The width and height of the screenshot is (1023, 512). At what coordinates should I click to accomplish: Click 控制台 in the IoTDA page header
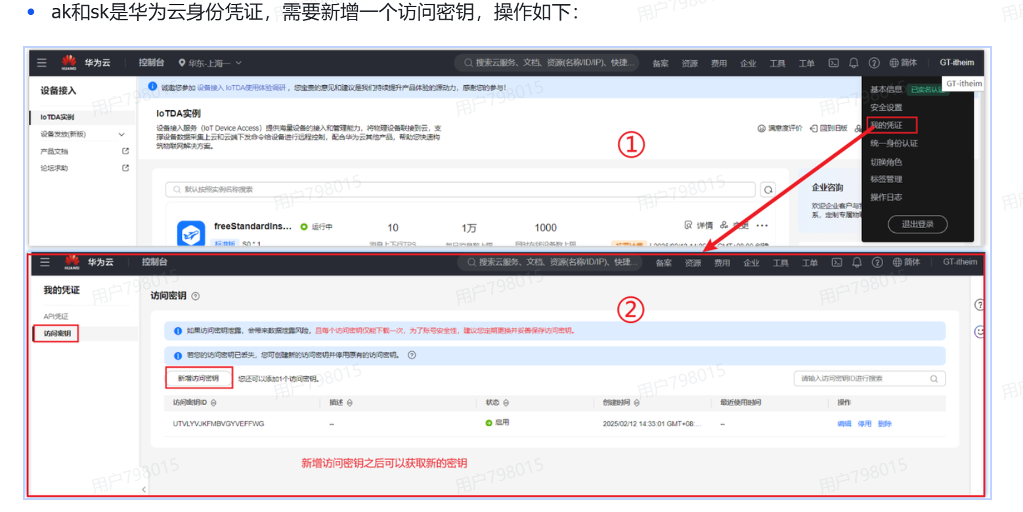[151, 63]
